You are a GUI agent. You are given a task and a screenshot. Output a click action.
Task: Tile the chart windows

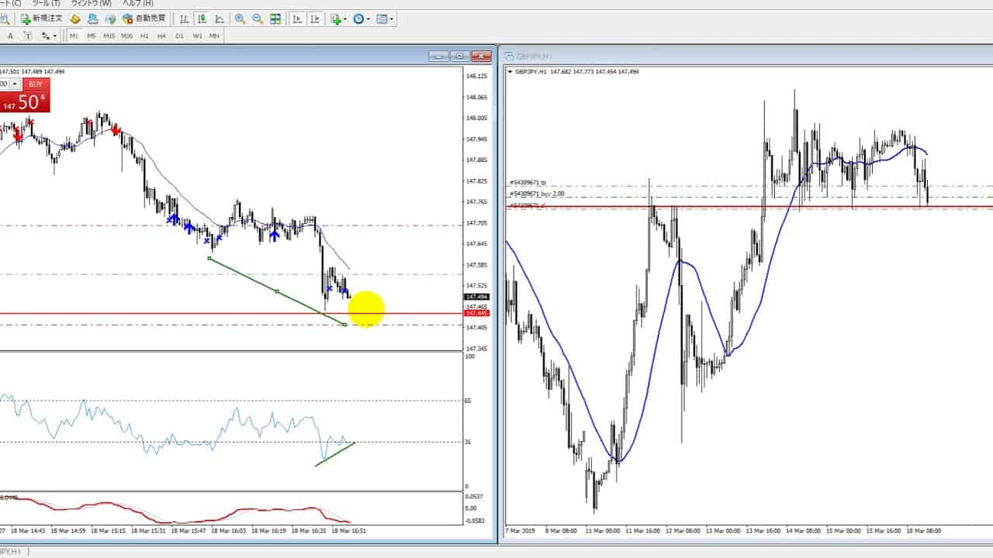coord(275,19)
